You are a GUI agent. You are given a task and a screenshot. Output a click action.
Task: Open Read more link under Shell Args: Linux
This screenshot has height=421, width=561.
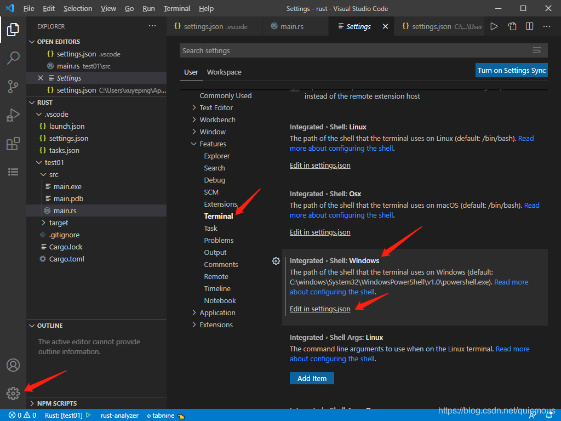(x=512, y=349)
